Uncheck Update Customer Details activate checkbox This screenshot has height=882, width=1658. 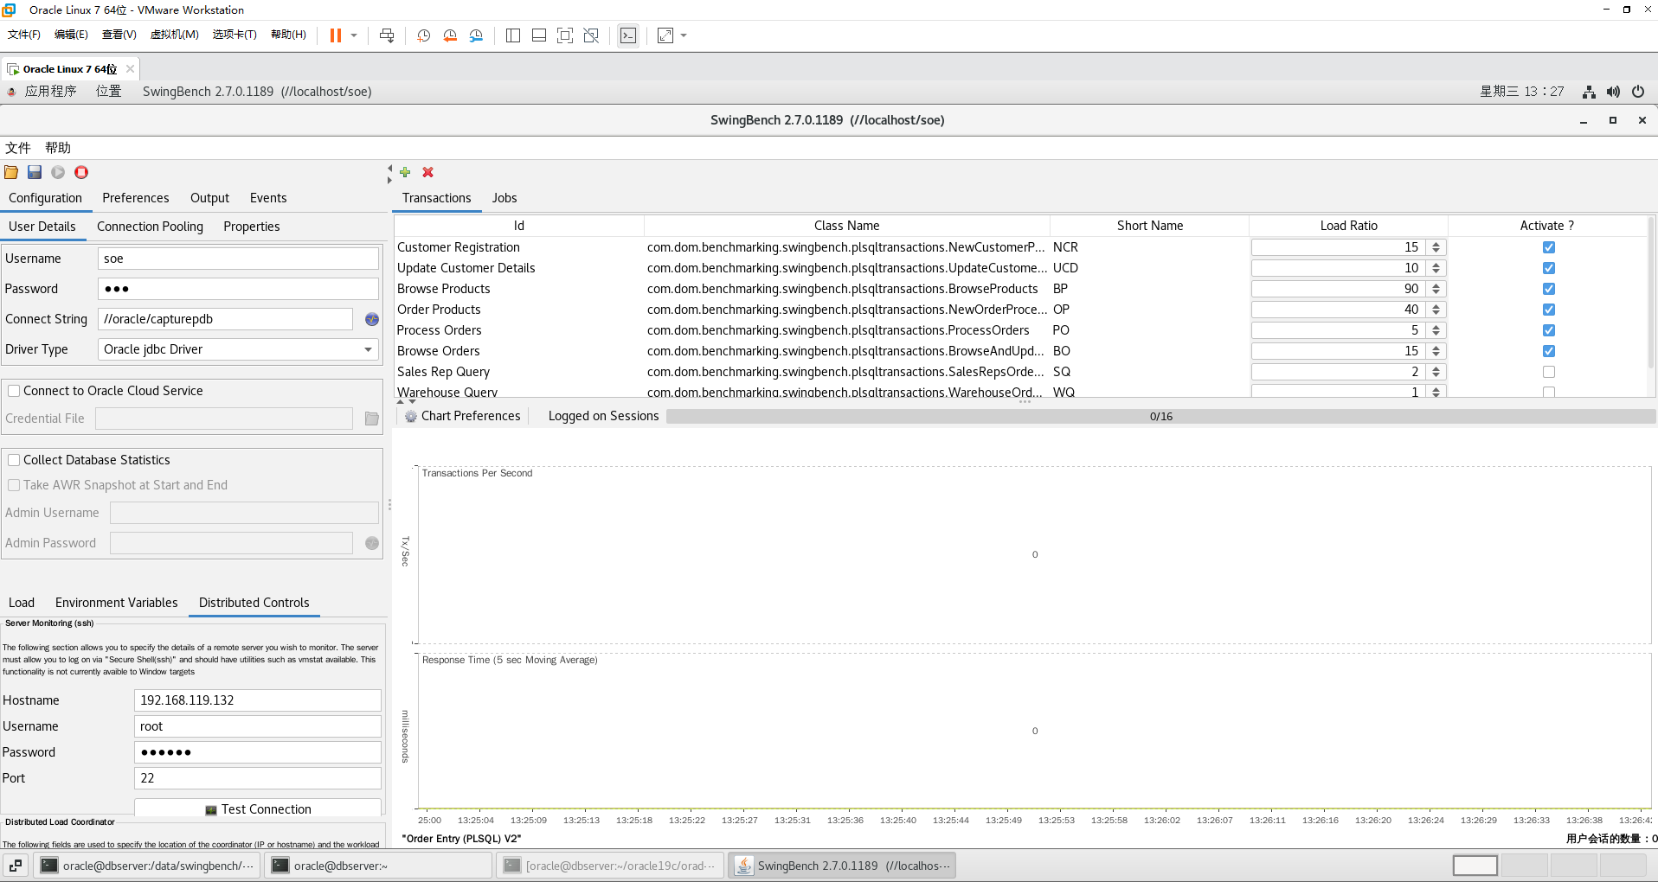pyautogui.click(x=1549, y=268)
